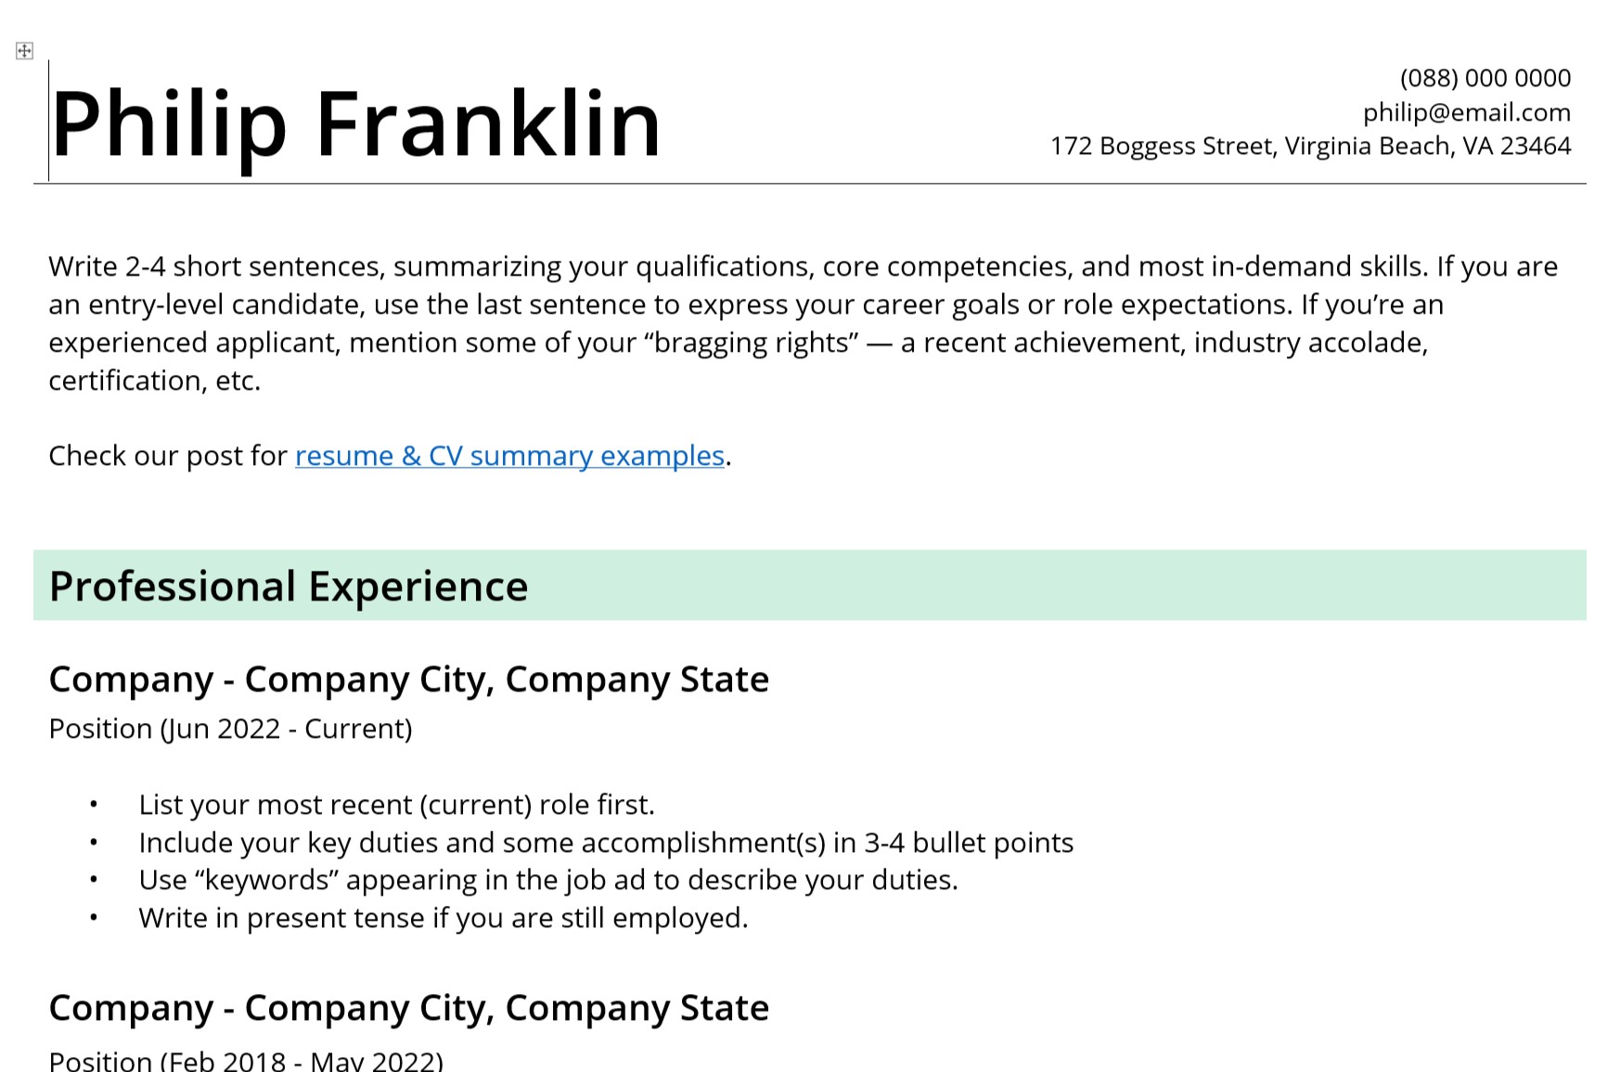The width and height of the screenshot is (1607, 1072).
Task: Click the phone number (088) 000 0000
Action: pyautogui.click(x=1485, y=78)
